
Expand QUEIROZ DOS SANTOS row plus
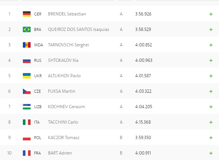pos(211,30)
